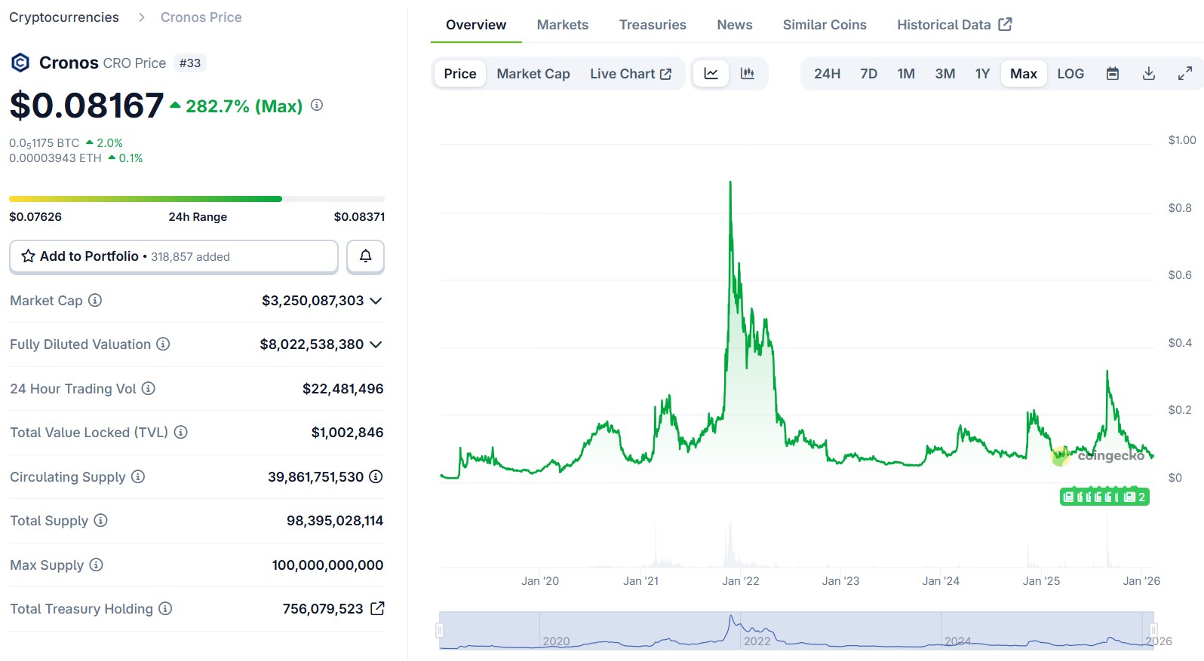The height and width of the screenshot is (661, 1204).
Task: Expand the Market Cap value chevron
Action: (x=376, y=301)
